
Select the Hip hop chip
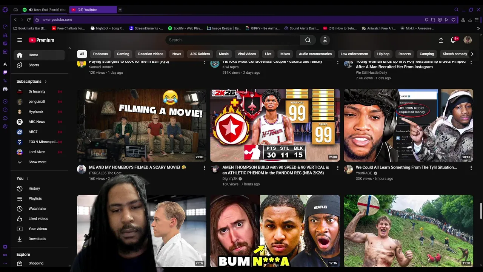pos(383,54)
